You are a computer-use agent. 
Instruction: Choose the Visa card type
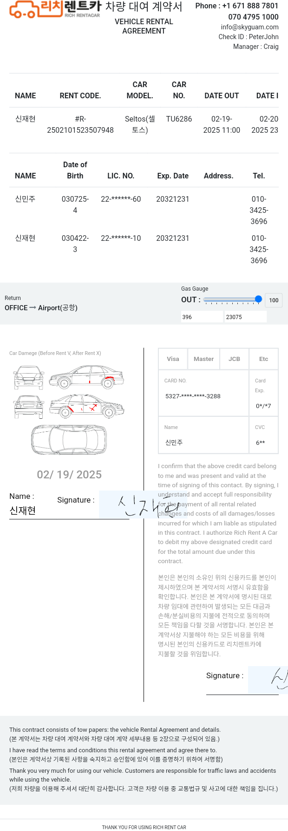coord(173,359)
